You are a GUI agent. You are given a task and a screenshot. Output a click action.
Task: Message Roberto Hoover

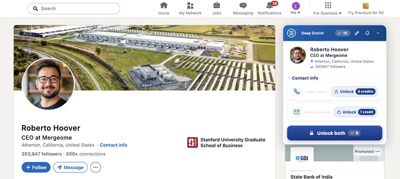click(x=70, y=167)
